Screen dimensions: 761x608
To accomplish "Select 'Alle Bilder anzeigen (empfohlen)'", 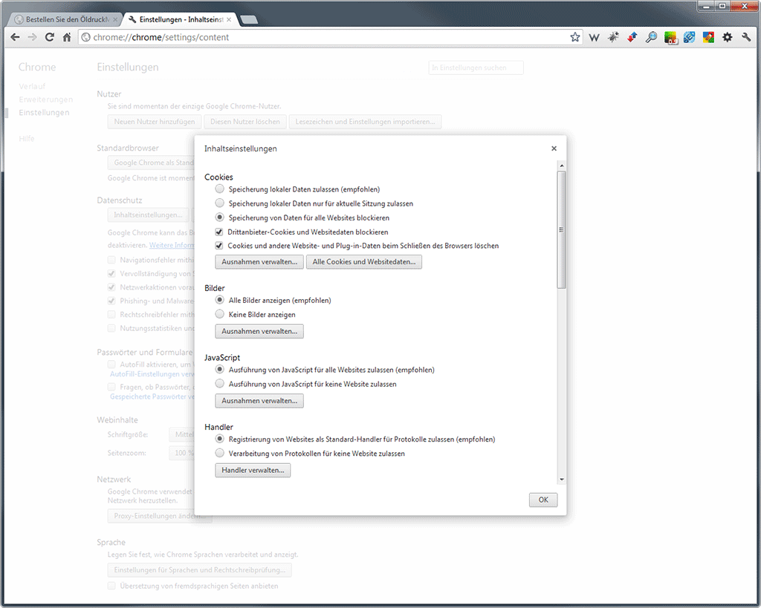I will 220,300.
